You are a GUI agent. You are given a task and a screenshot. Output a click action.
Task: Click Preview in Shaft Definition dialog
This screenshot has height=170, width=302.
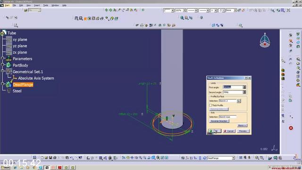(x=243, y=131)
